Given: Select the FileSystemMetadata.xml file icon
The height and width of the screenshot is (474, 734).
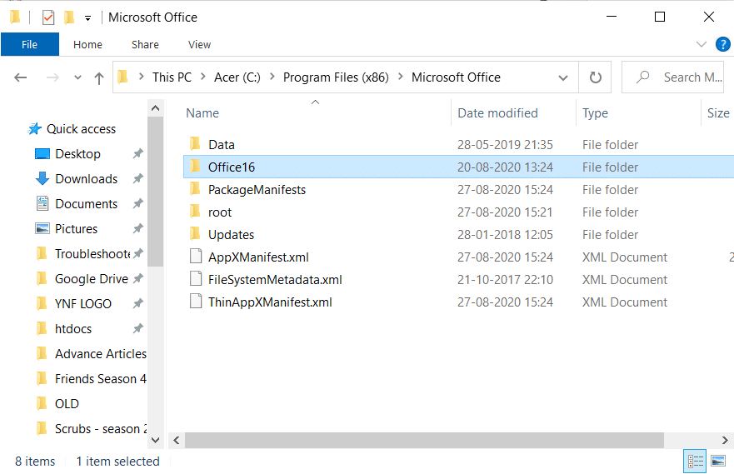Looking at the screenshot, I should 196,279.
